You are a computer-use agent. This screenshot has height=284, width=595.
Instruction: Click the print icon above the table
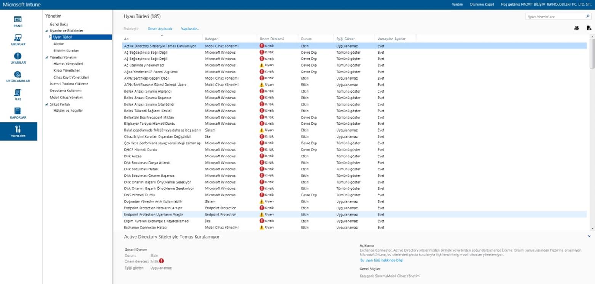pyautogui.click(x=577, y=28)
